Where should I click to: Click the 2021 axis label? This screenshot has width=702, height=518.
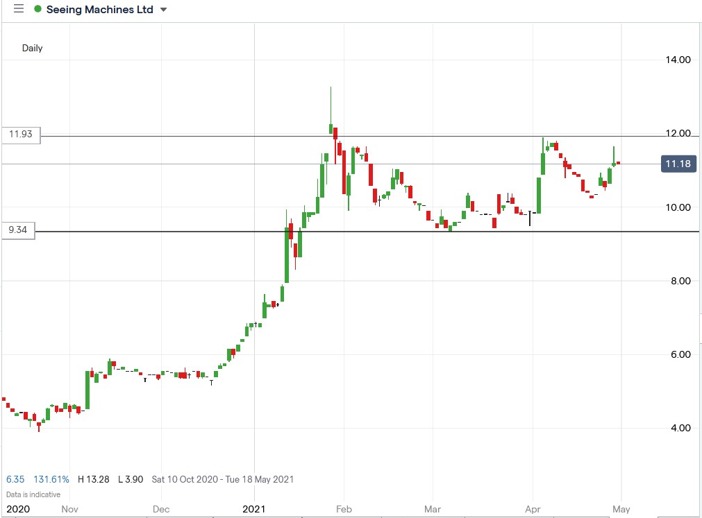(x=254, y=508)
